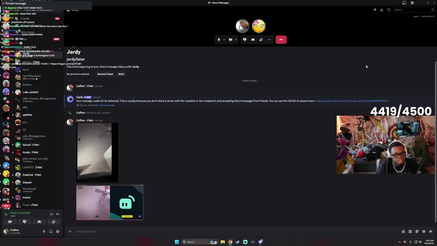The width and height of the screenshot is (437, 246).
Task: Open soundboard from Voice Connected panel
Action: [54, 222]
